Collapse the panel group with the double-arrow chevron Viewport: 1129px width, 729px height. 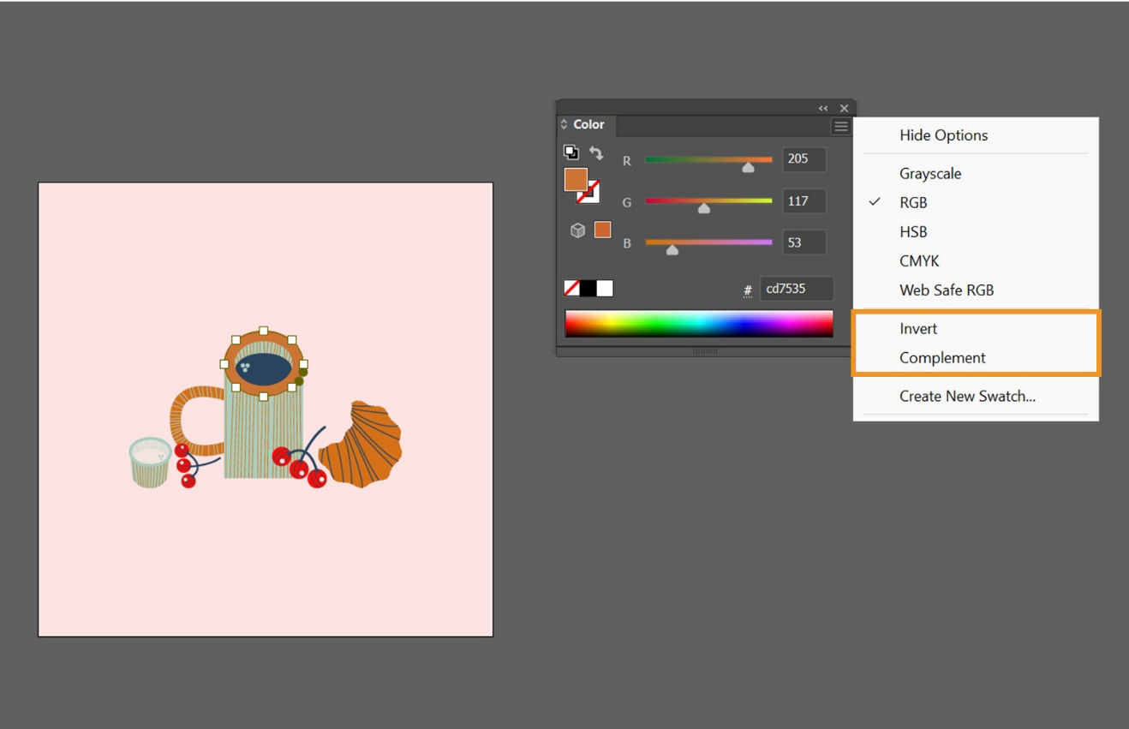(822, 108)
